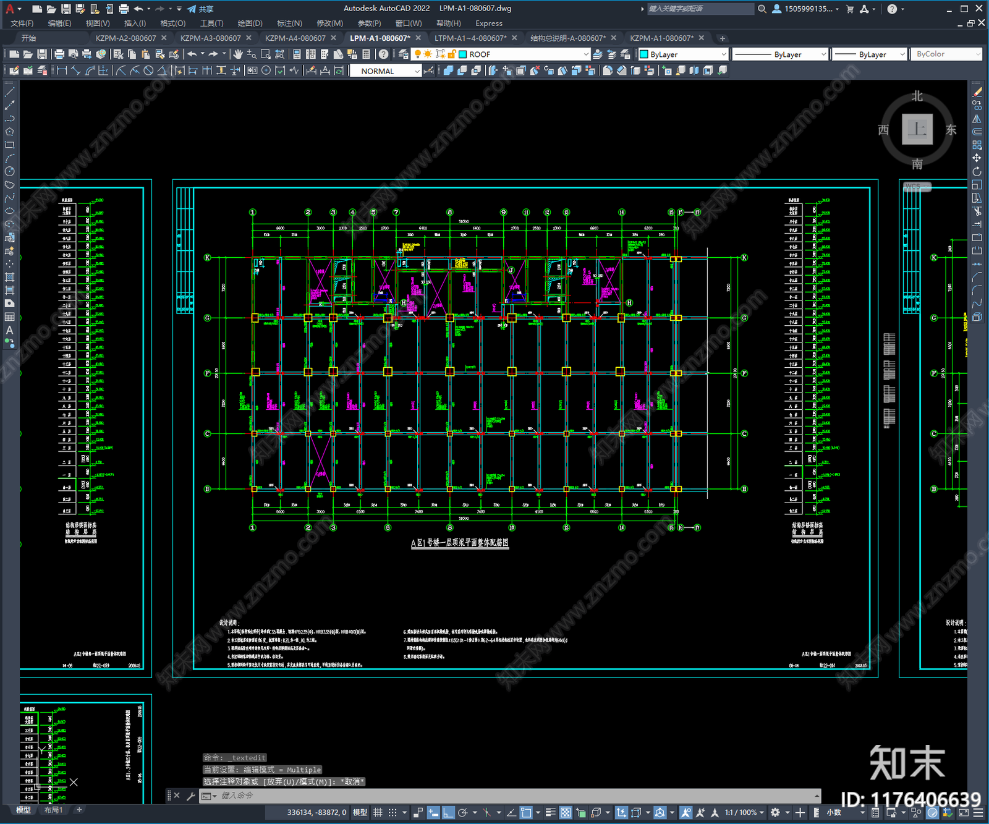Open annotation scale 1:1 / 100% dropdown
This screenshot has height=824, width=989.
pos(744,812)
